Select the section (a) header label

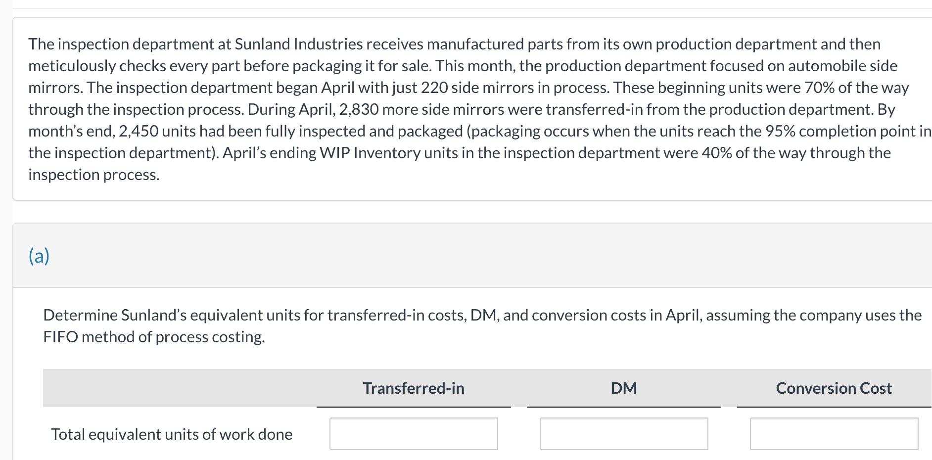click(40, 255)
